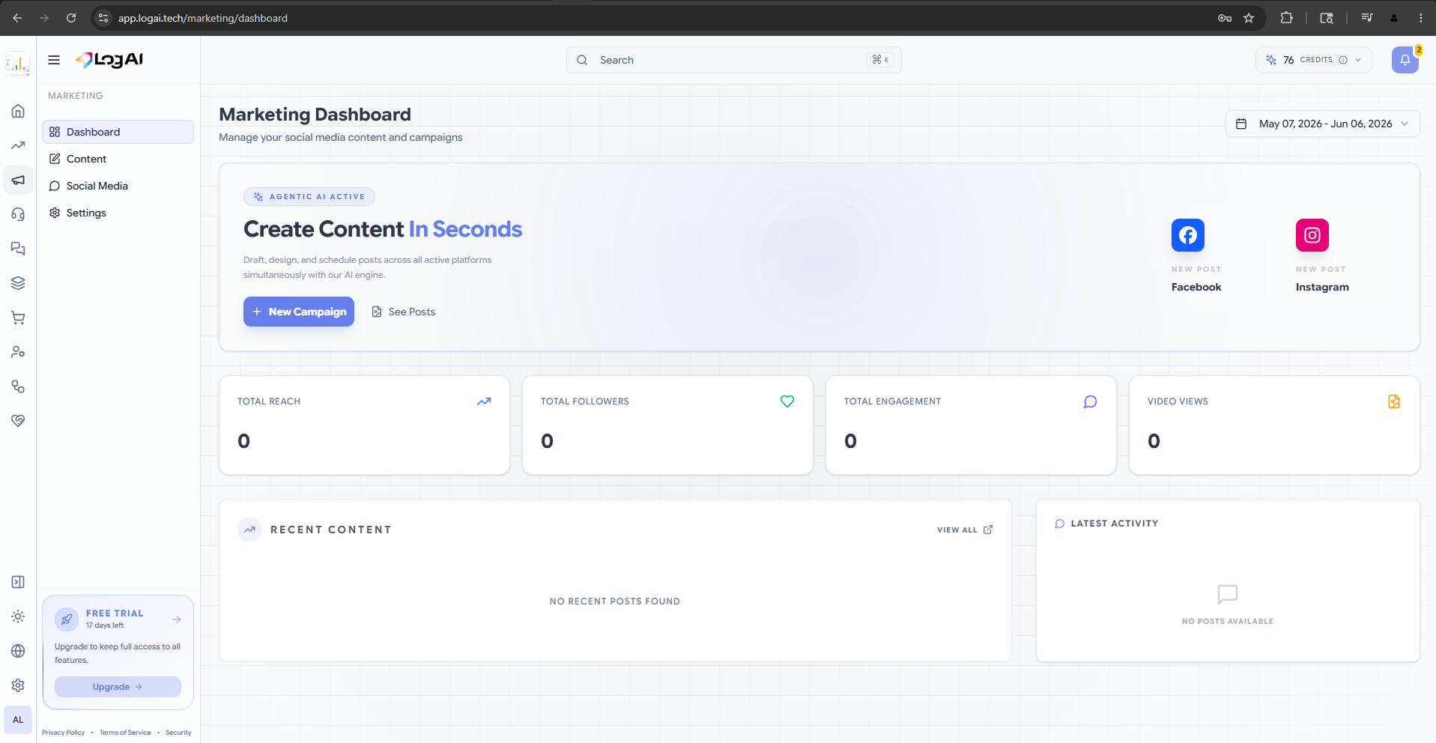
Task: Bookmark the page with star icon
Action: click(1249, 18)
